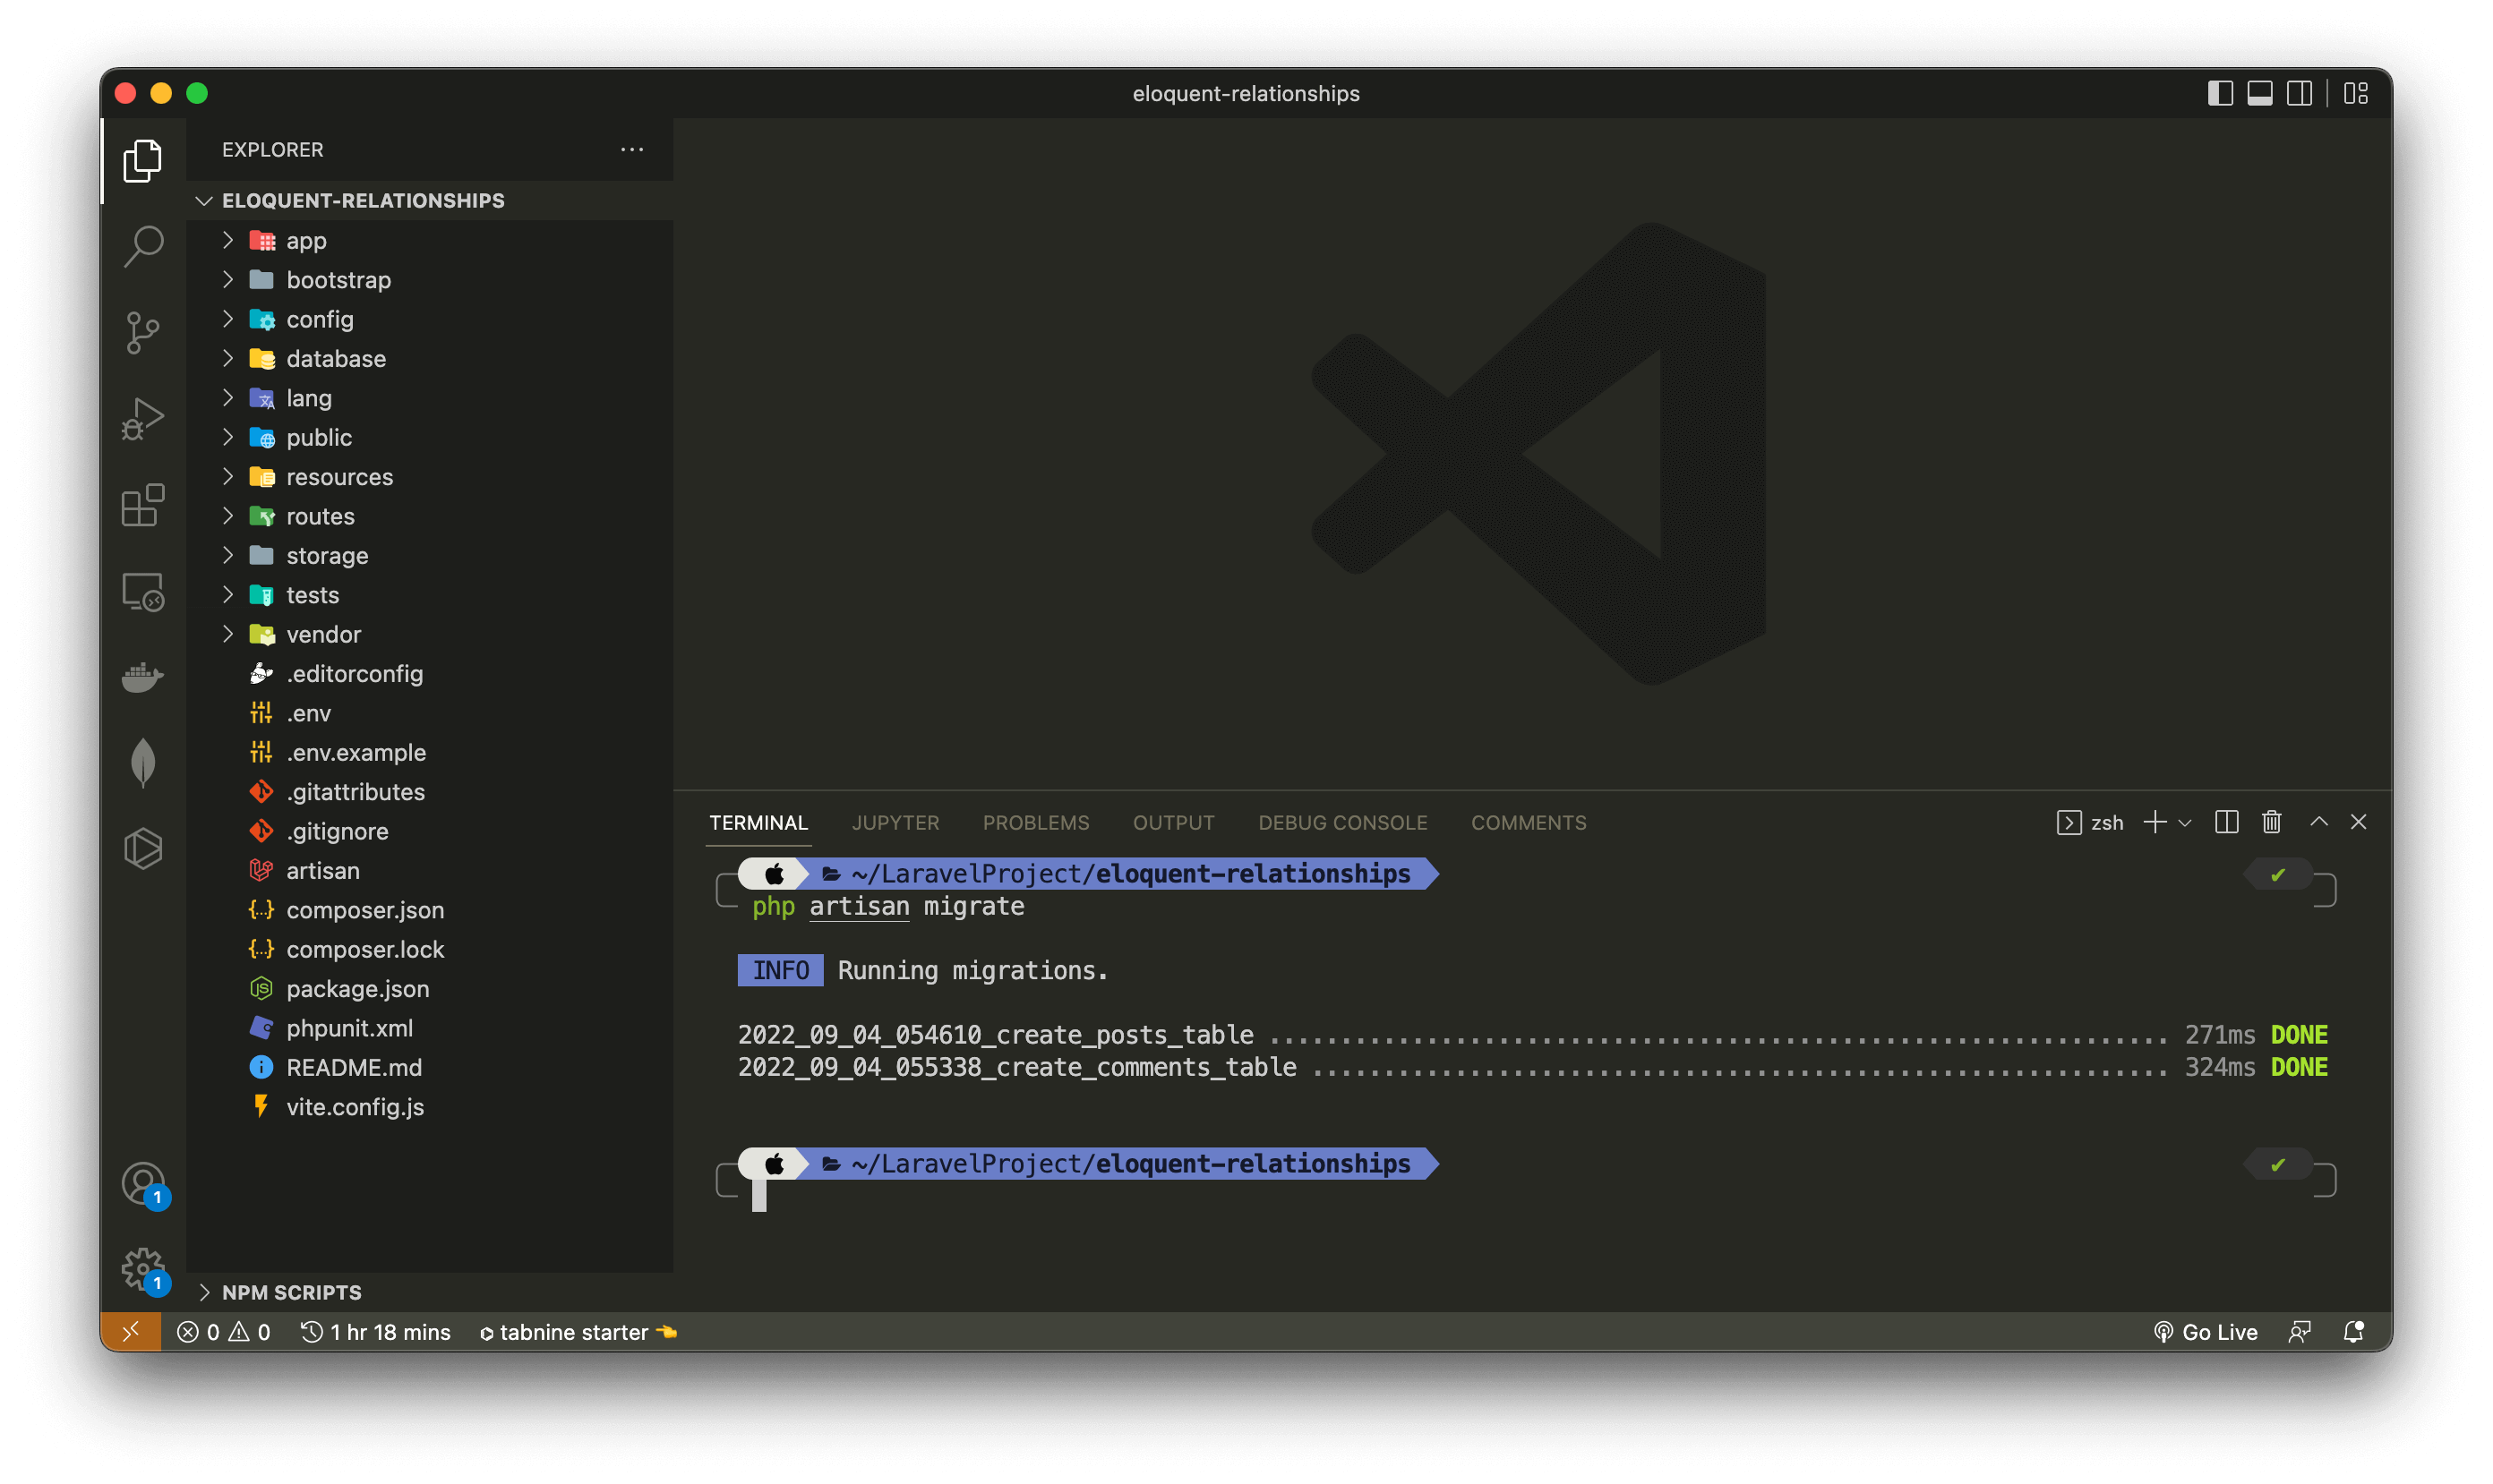The image size is (2493, 1484).
Task: Click the Kill Terminal trash icon
Action: pos(2271,822)
